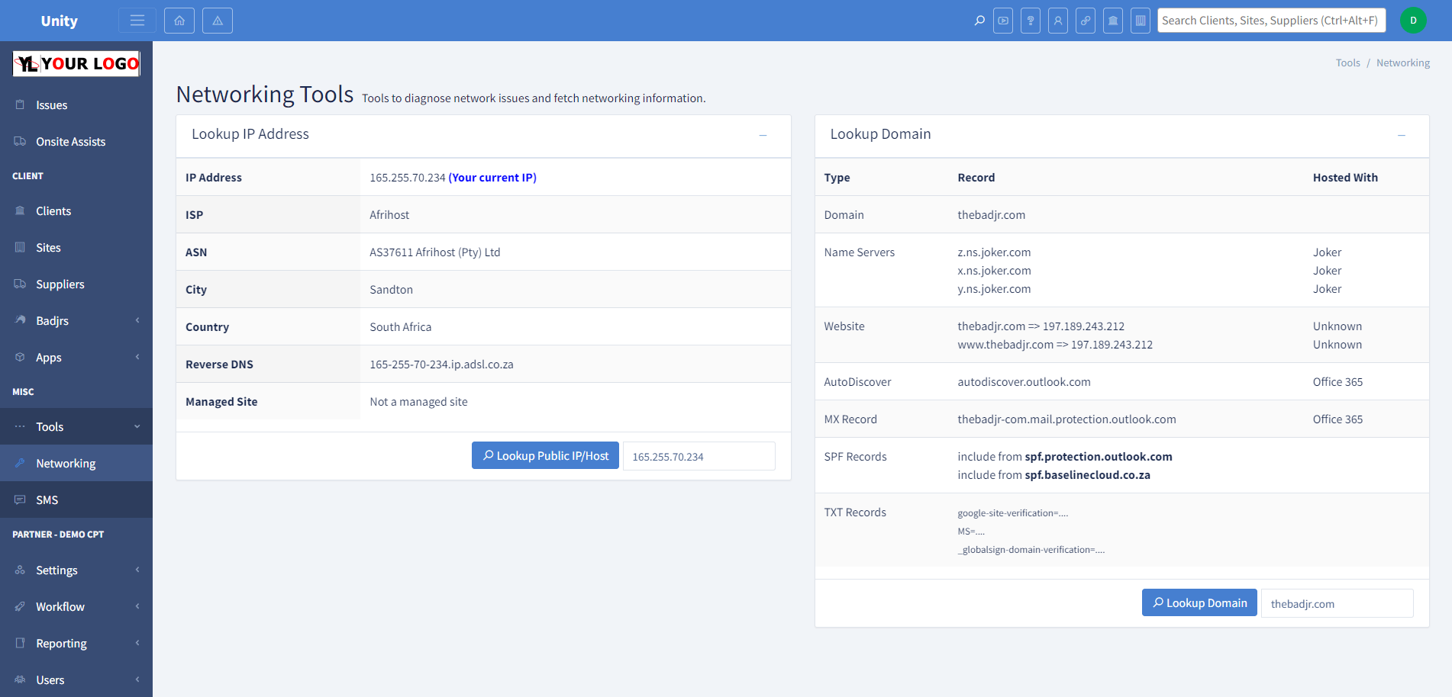Open Clients in the sidebar
The image size is (1452, 697).
76,211
